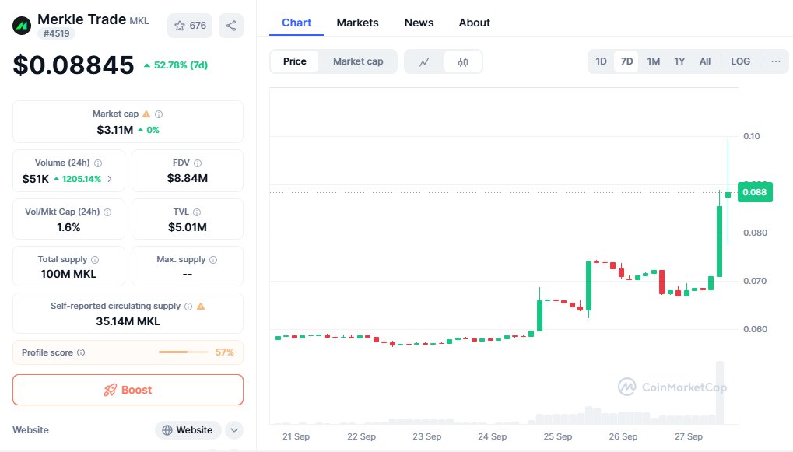
Task: Show Max. supply info icon
Action: [213, 260]
